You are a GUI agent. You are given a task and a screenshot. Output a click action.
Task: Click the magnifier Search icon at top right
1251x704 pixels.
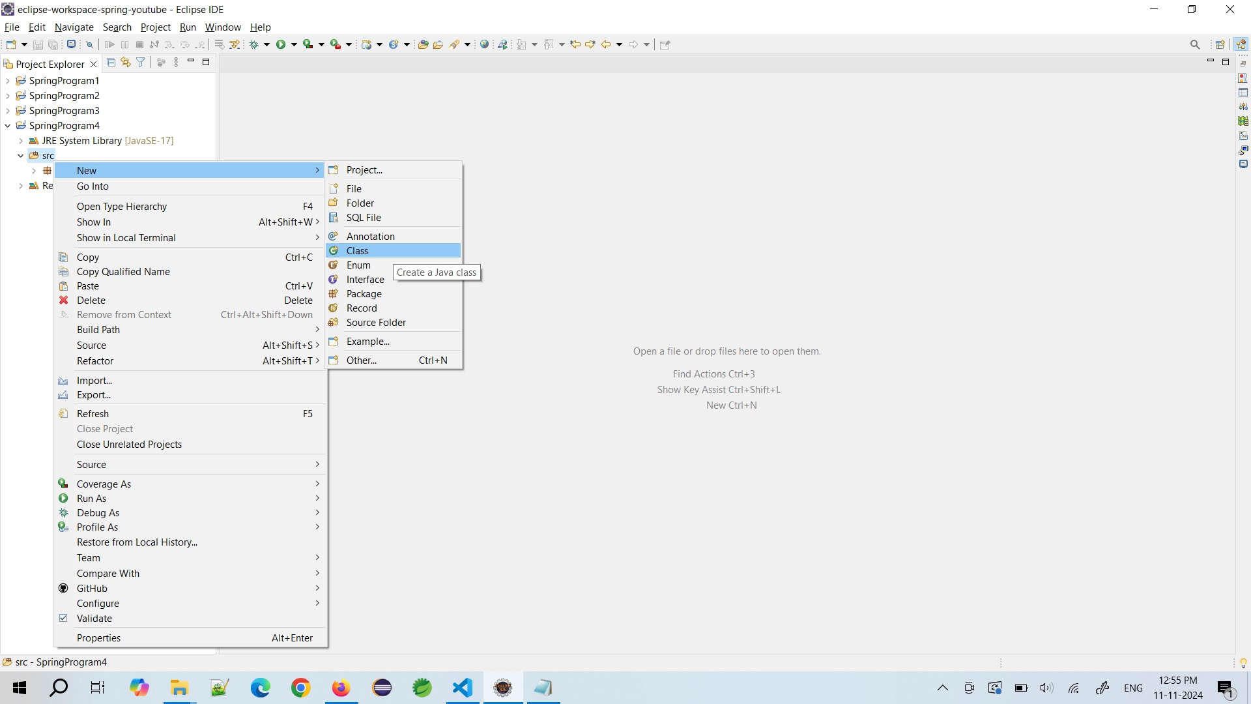click(1195, 44)
